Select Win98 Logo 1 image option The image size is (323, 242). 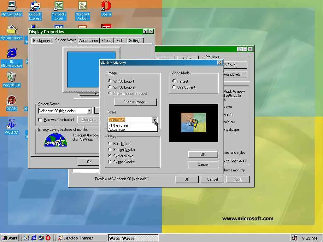click(121, 81)
